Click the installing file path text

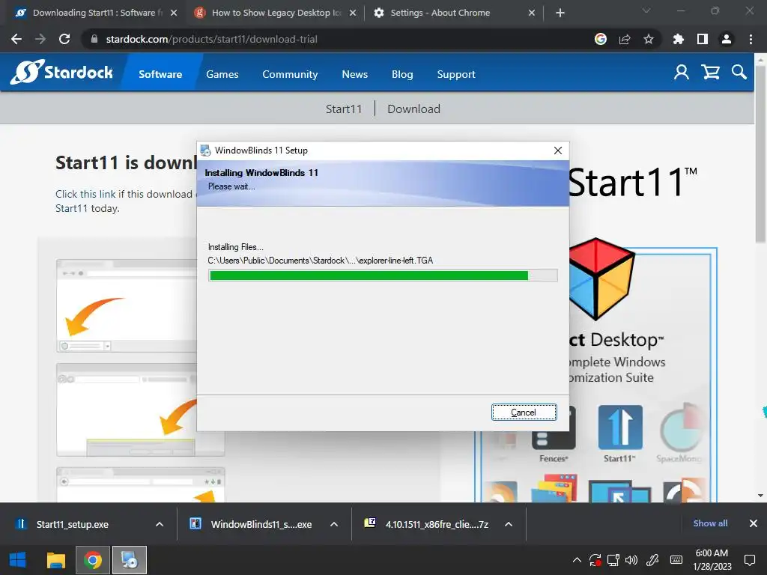(321, 261)
